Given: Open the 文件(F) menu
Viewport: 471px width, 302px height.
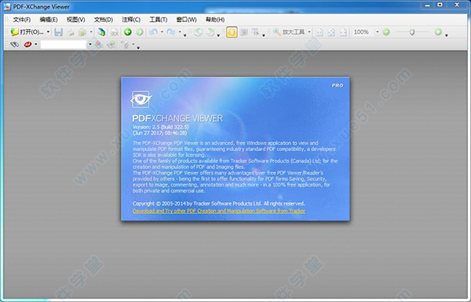Looking at the screenshot, I should tap(22, 20).
